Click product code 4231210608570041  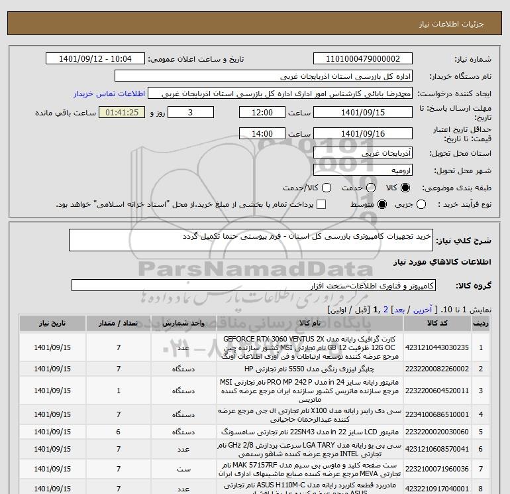click(437, 449)
